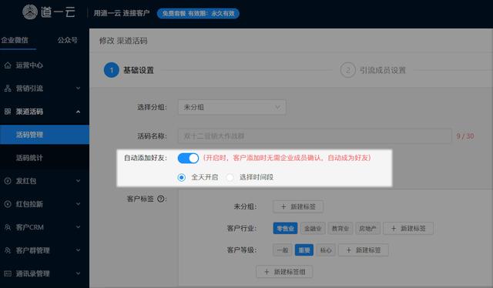The width and height of the screenshot is (493, 288).
Task: Expand the 营销引流 menu chevron
Action: tap(78, 89)
